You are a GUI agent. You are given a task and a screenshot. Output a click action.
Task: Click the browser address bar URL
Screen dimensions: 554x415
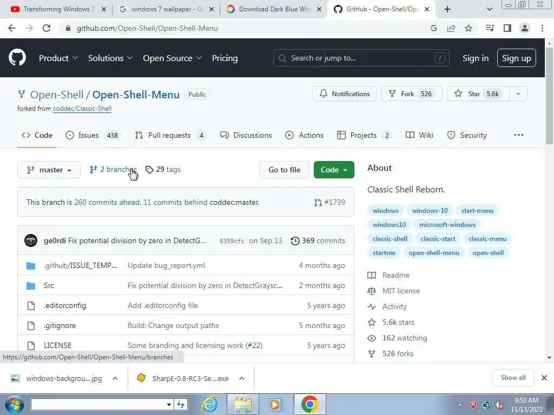147,28
